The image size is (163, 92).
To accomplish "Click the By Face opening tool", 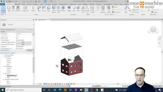I will pyautogui.click(x=126, y=9).
